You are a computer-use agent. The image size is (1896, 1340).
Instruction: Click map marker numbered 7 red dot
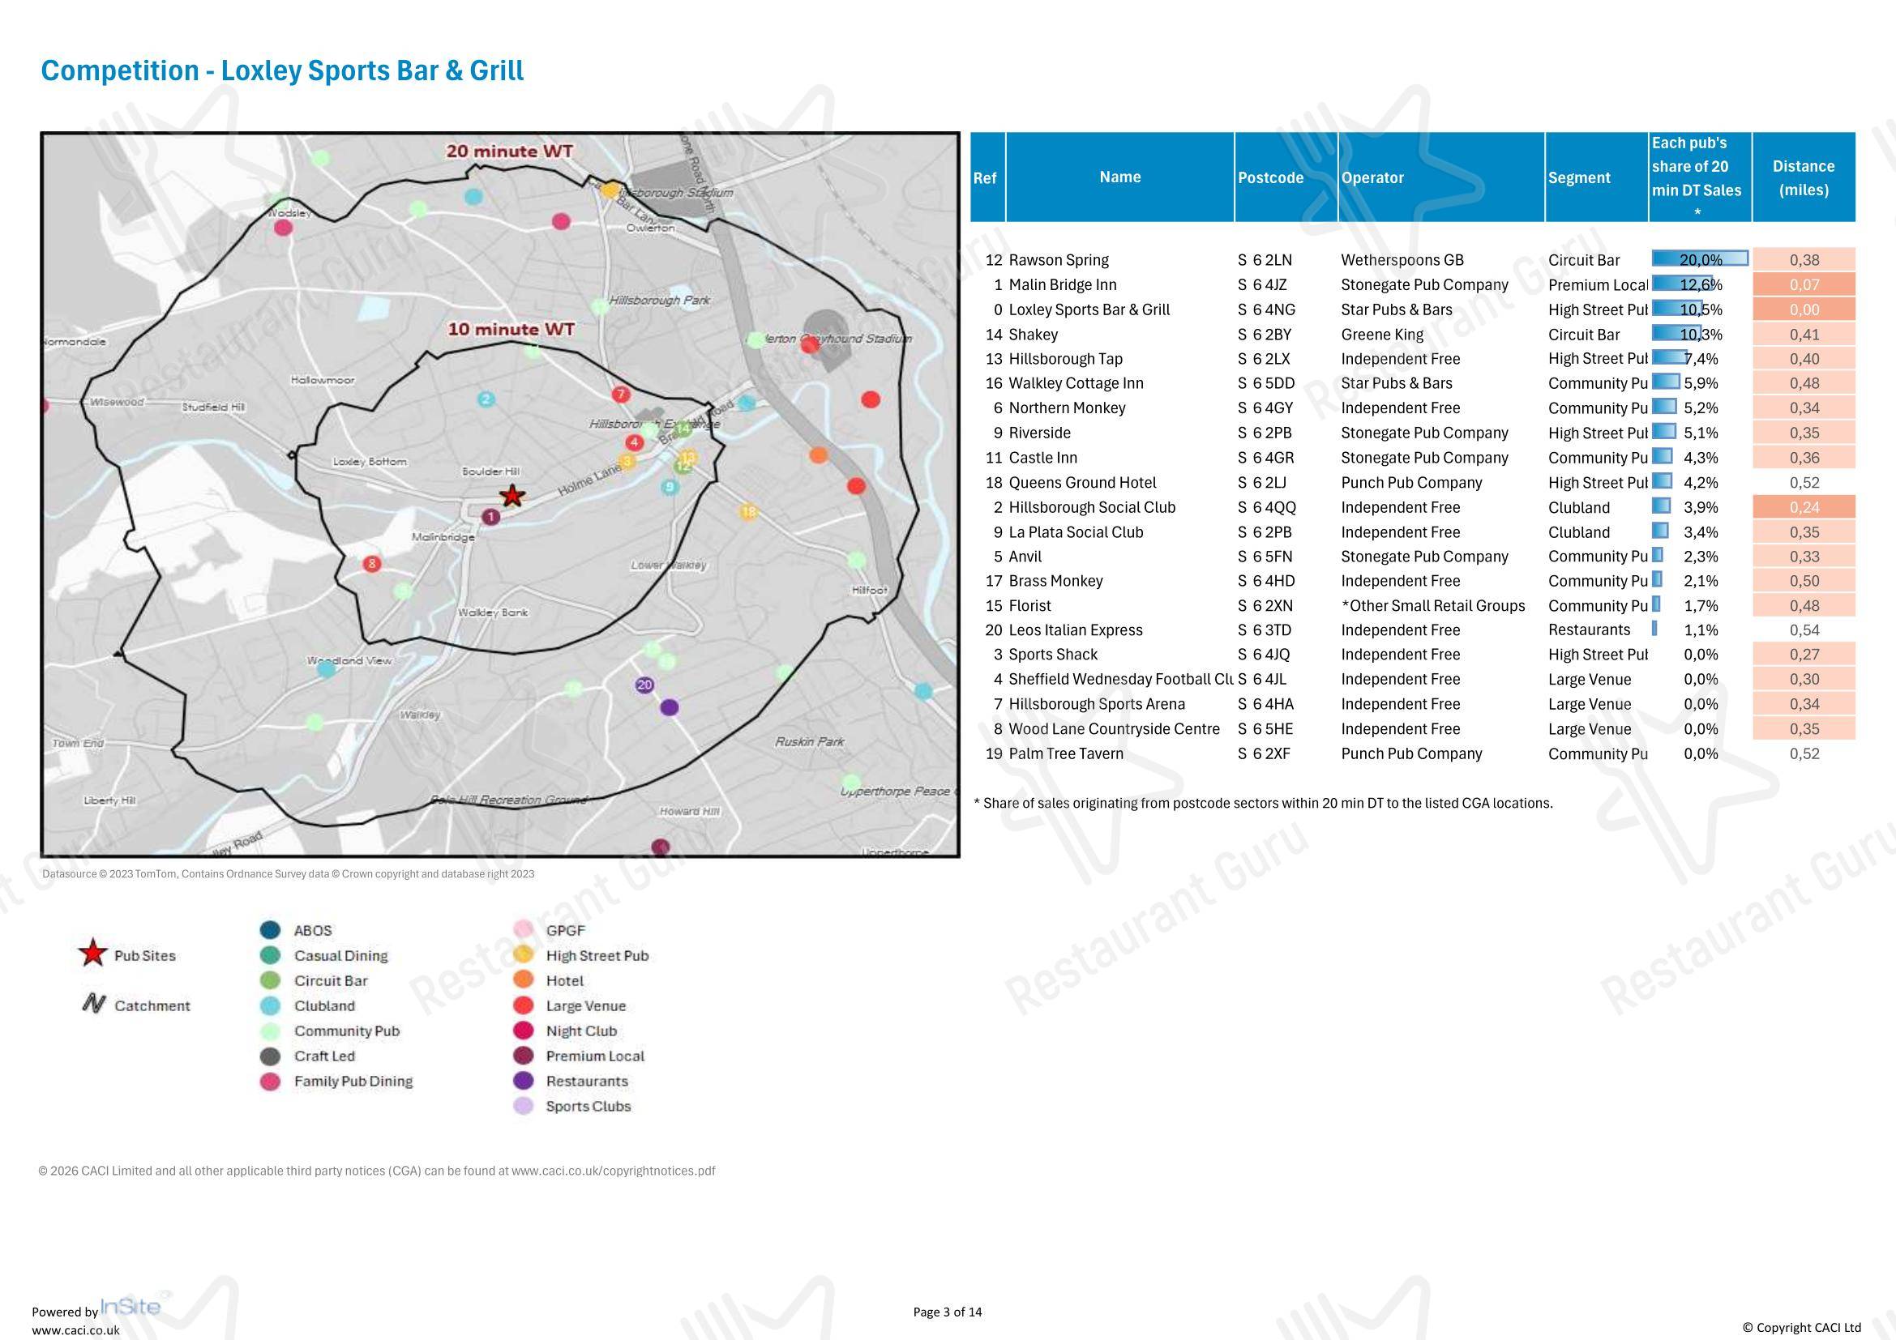point(621,395)
